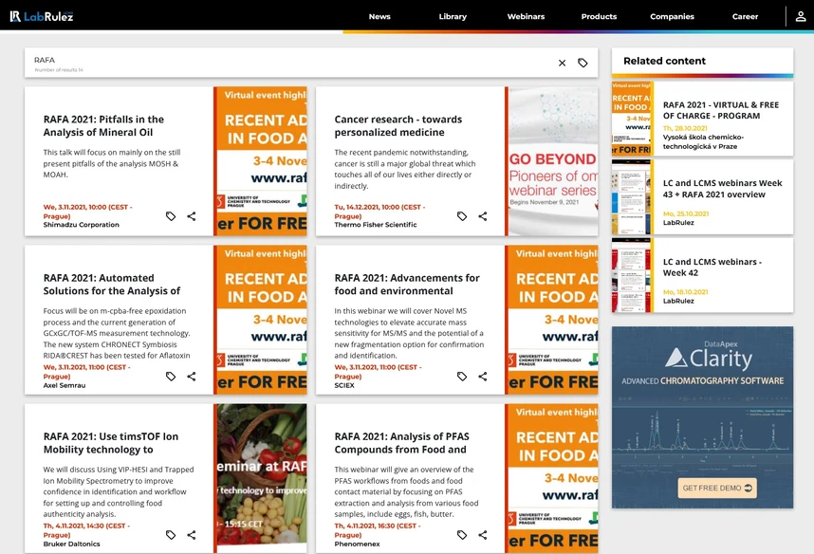The height and width of the screenshot is (554, 814).
Task: Click the Th, 4.11.2021, 16:30 date text
Action: pyautogui.click(x=378, y=530)
